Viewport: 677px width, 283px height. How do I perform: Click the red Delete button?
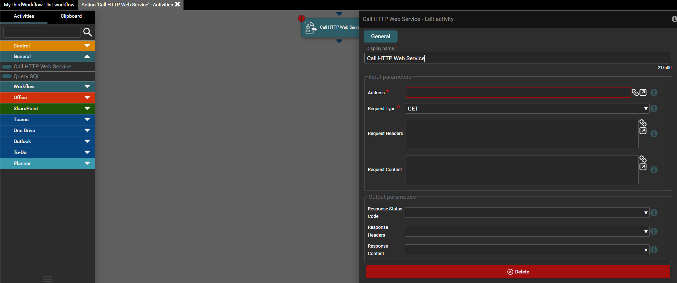point(518,272)
